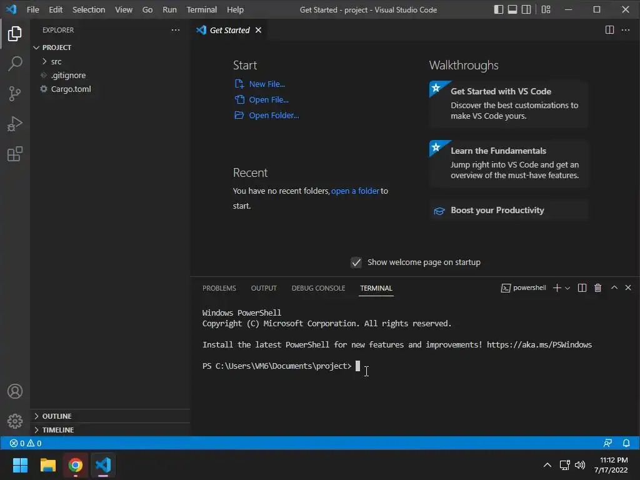Open the Run and Debug view
Viewport: 640px width, 480px height.
[x=15, y=124]
